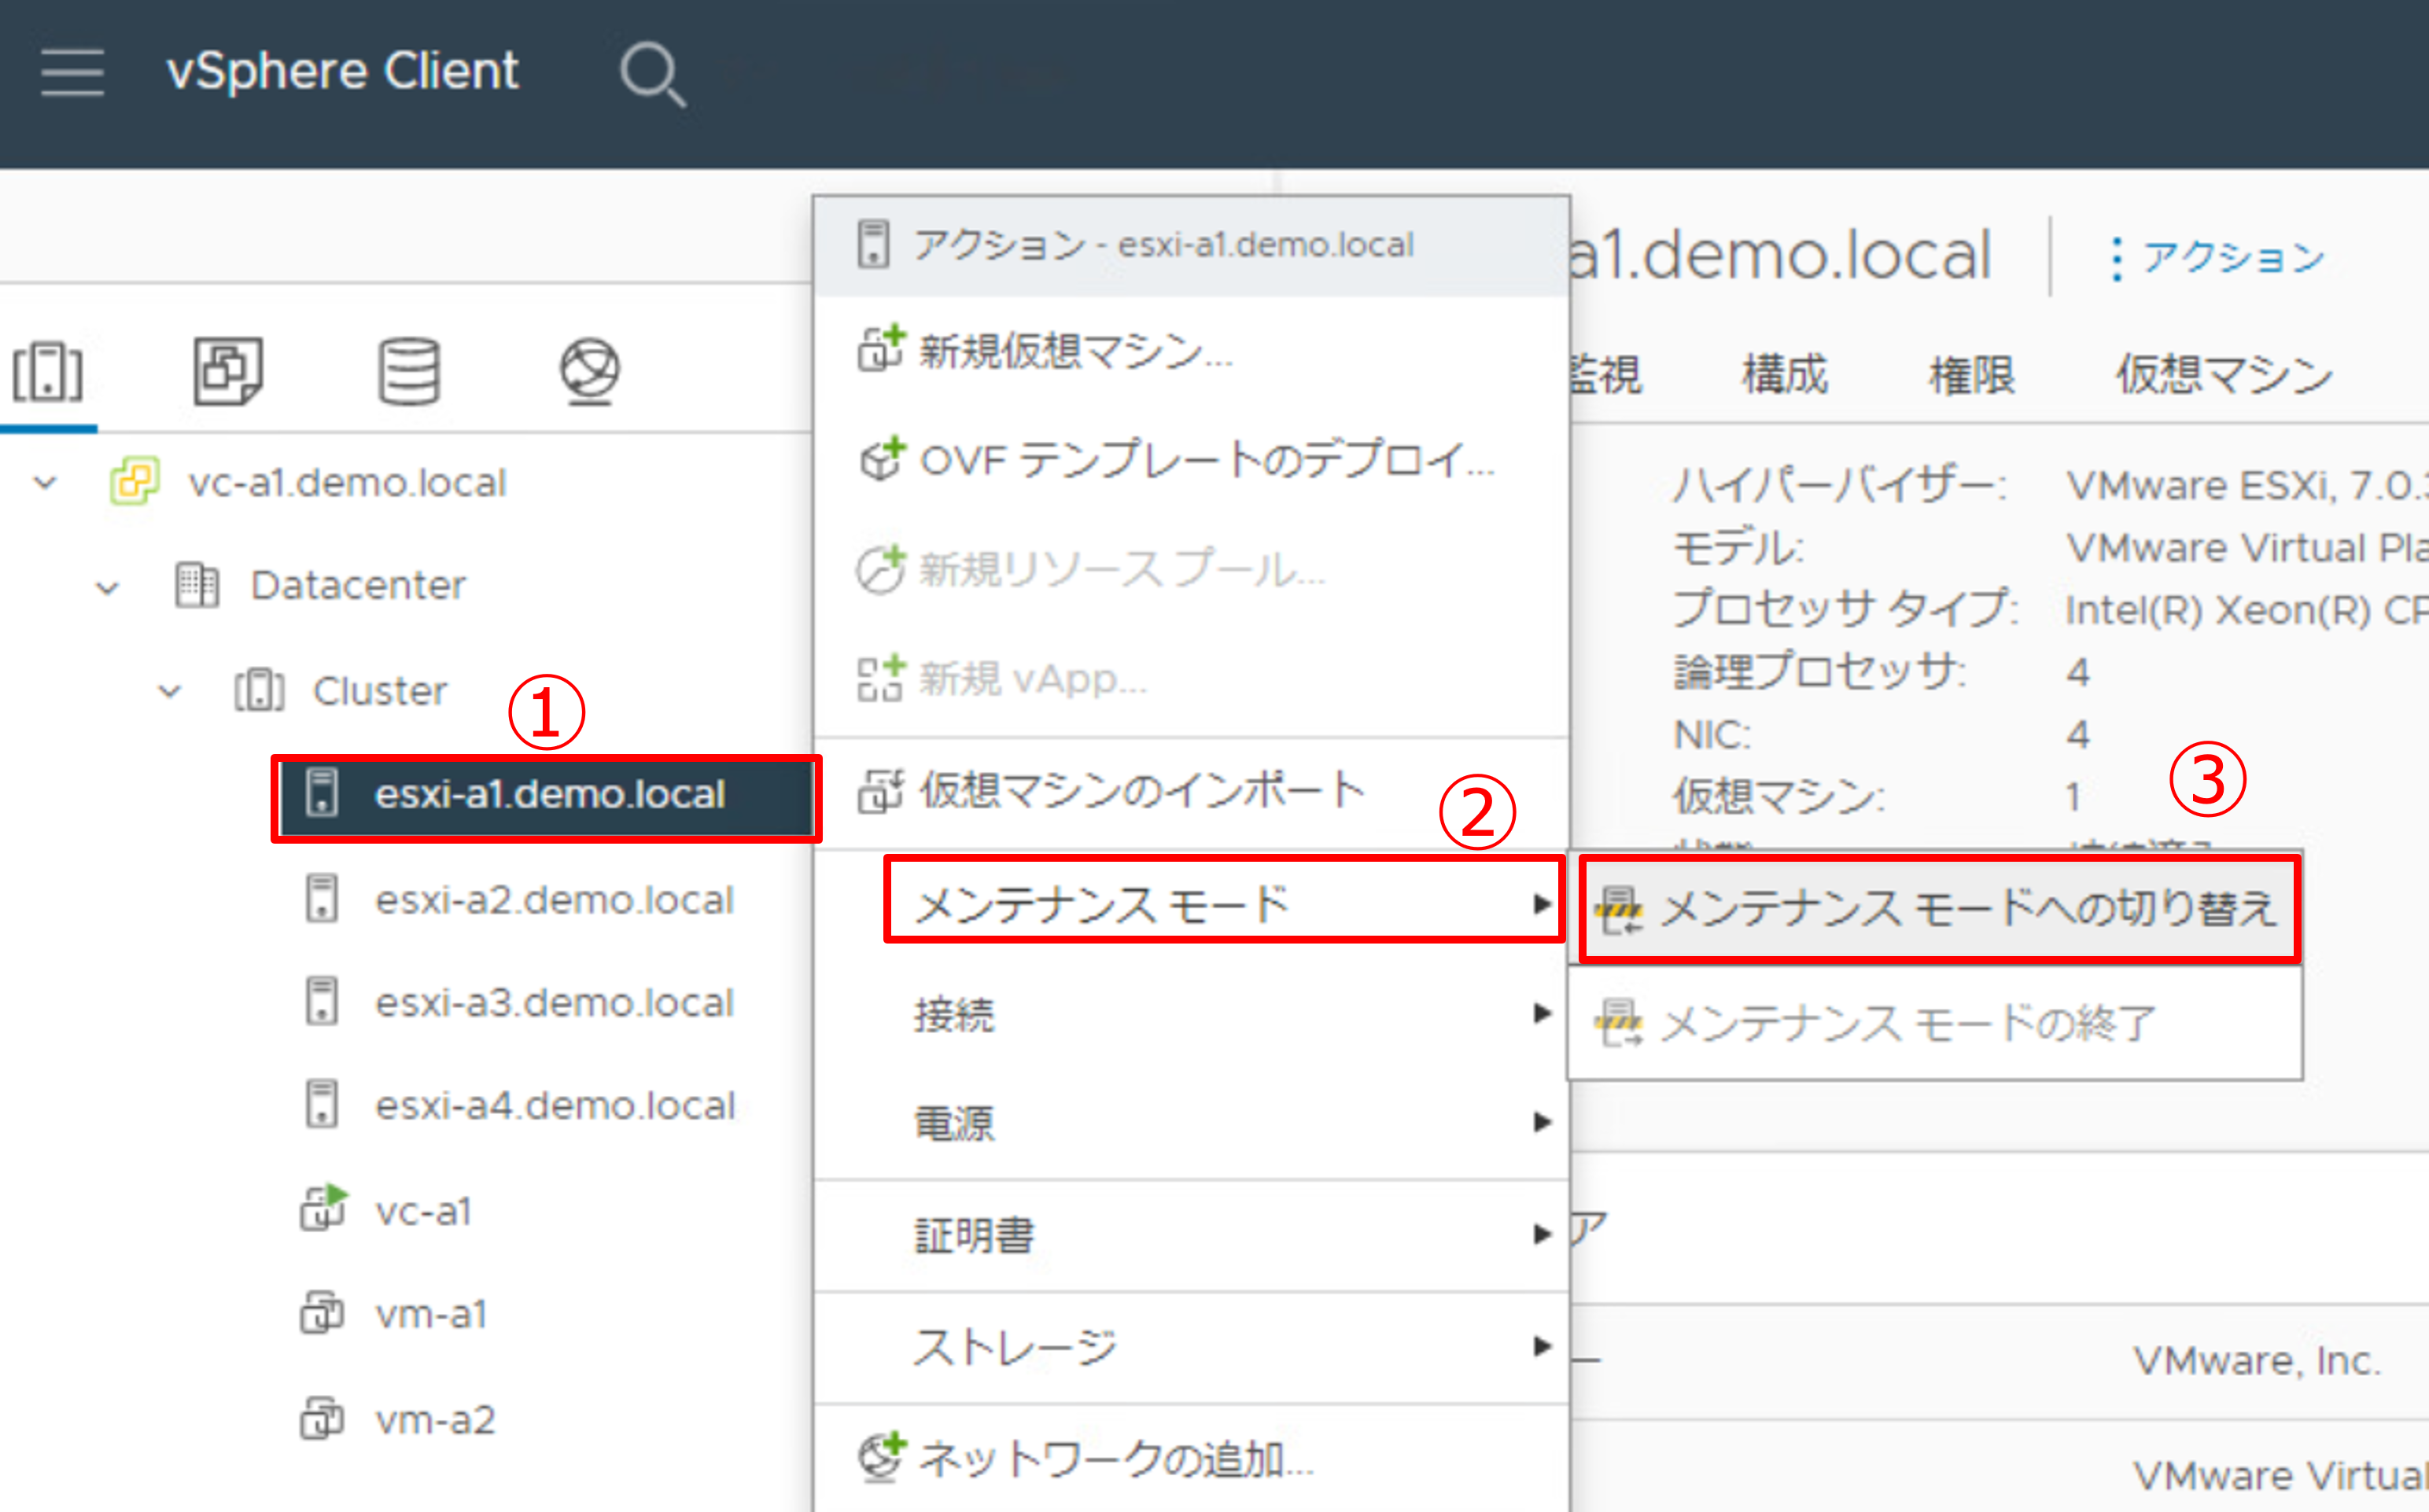This screenshot has width=2429, height=1512.
Task: Click the import virtual machine icon
Action: pos(881,790)
